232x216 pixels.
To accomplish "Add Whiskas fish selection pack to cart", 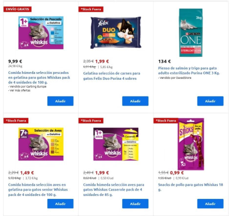I will coord(61,101).
